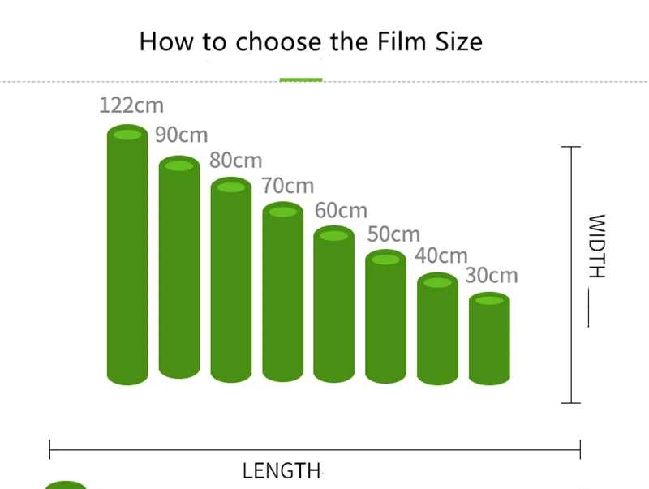Select the 30cm size label

[492, 276]
